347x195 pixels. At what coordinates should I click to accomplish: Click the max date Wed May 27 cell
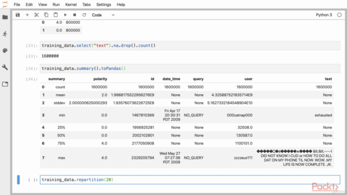coord(170,158)
